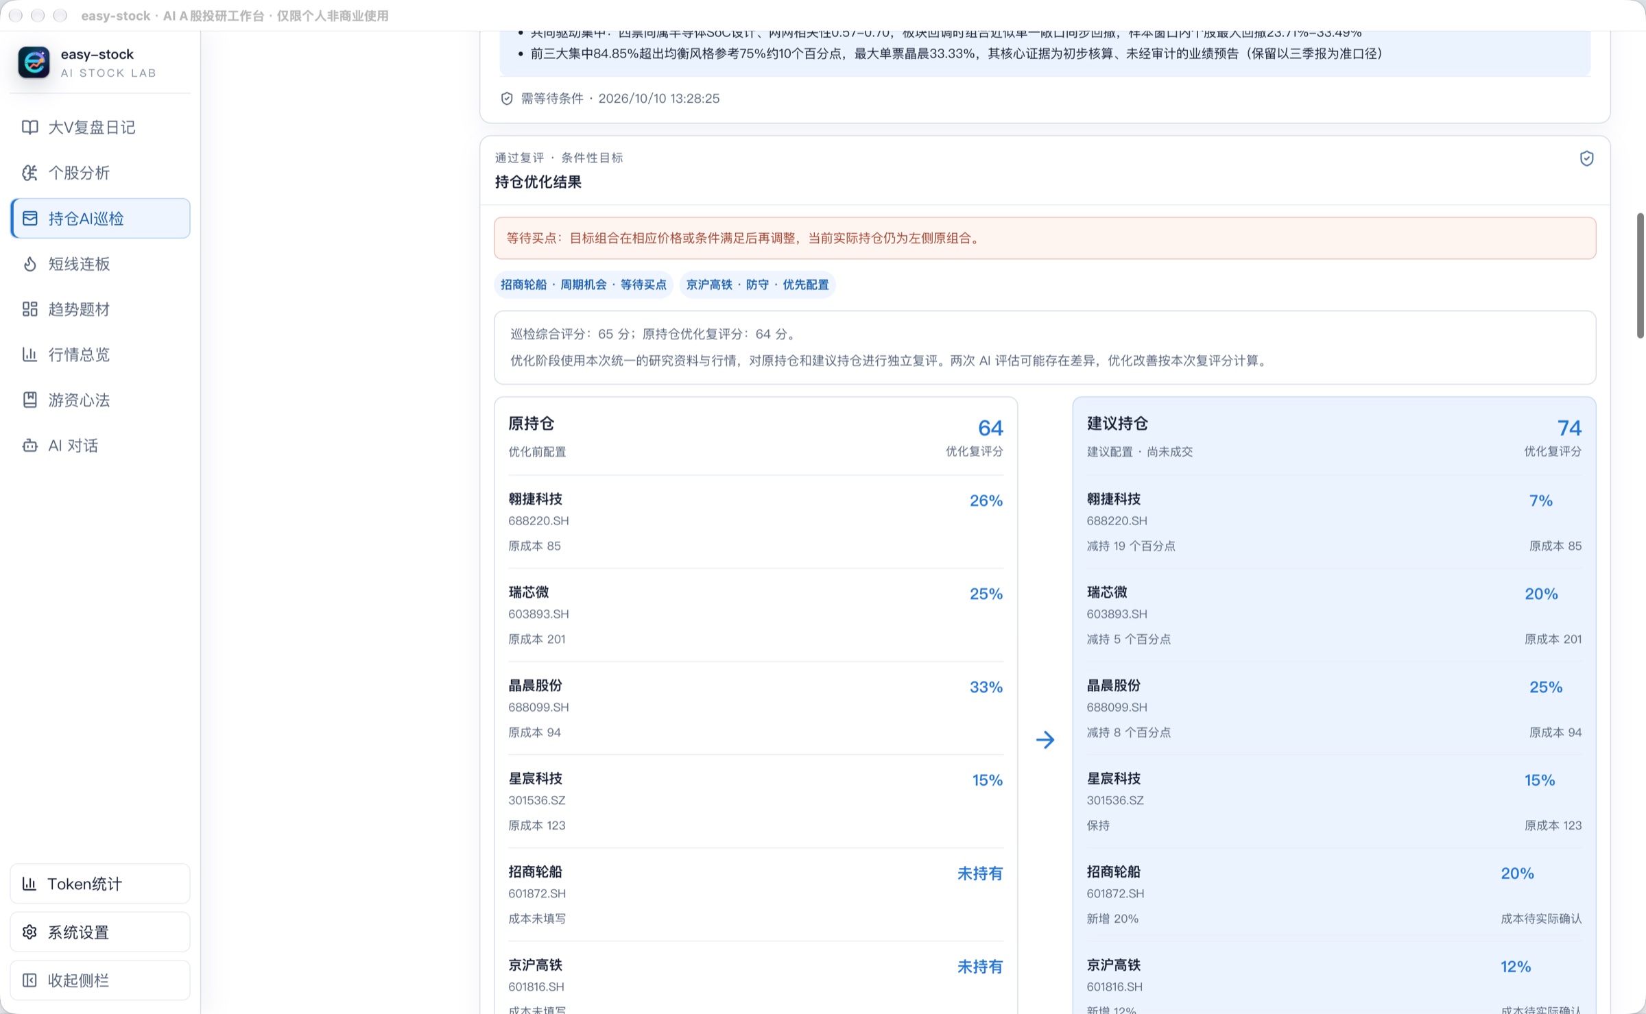This screenshot has width=1646, height=1014.
Task: Switch to 短线连板 section
Action: [100, 264]
